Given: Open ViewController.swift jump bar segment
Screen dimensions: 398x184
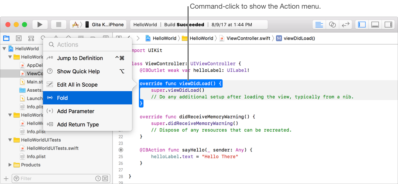Looking at the screenshot, I should (244, 38).
